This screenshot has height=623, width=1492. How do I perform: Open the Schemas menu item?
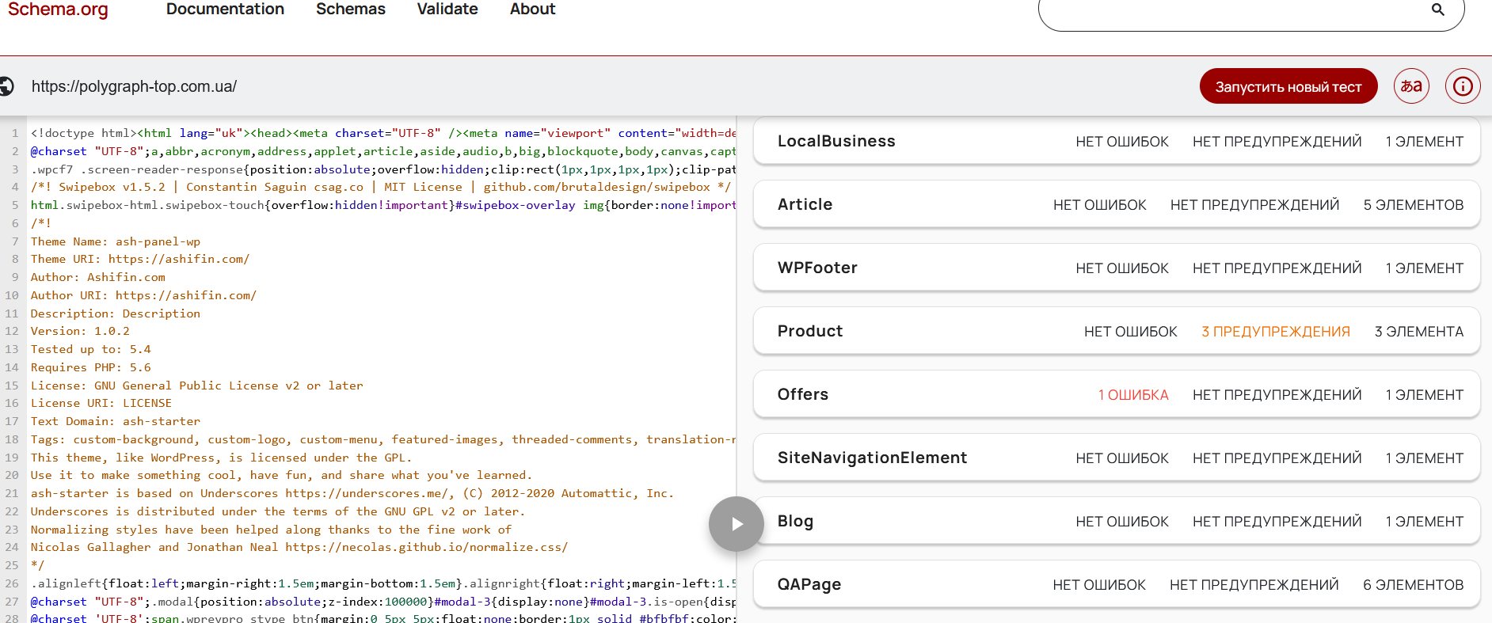coord(351,9)
